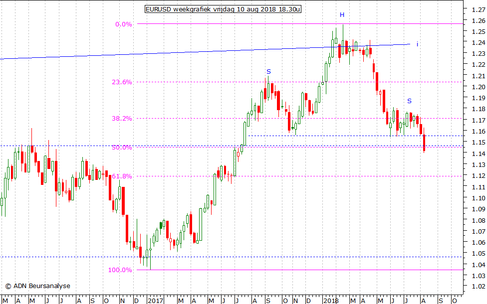Viewport: 487px width, 304px height.
Task: Click the '2018' year label on time axis
Action: coord(330,301)
